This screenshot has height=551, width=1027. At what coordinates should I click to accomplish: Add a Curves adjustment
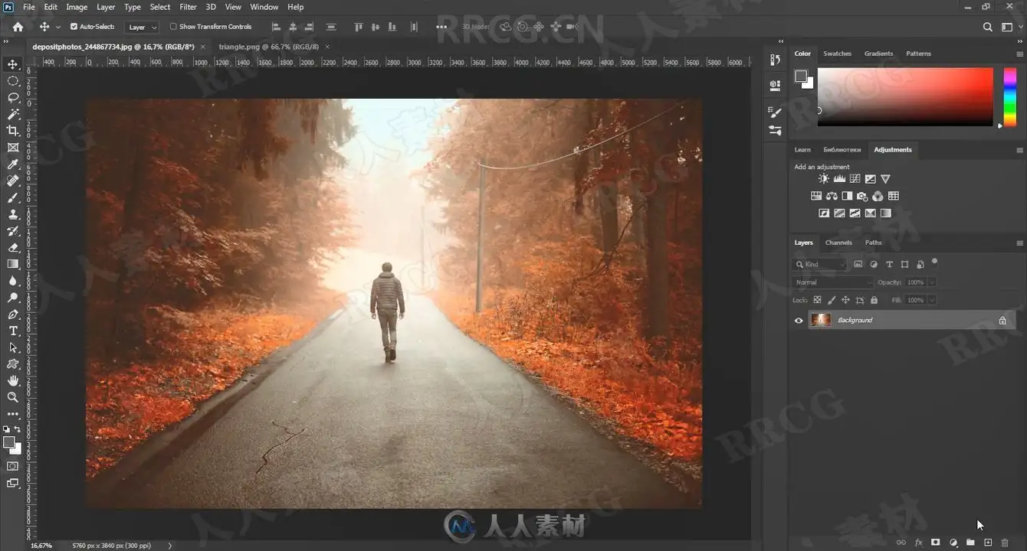(x=855, y=179)
